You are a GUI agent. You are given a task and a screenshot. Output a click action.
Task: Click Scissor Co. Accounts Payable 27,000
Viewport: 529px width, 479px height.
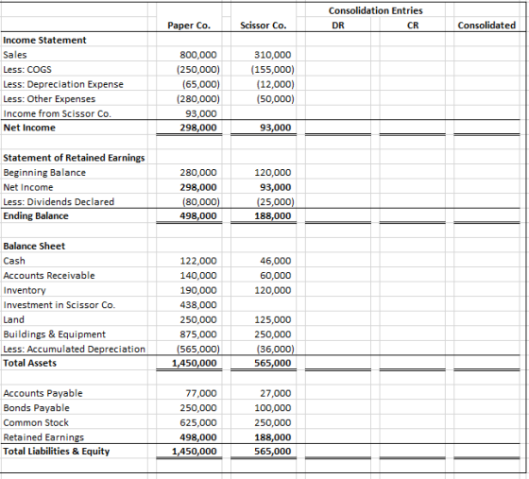275,393
